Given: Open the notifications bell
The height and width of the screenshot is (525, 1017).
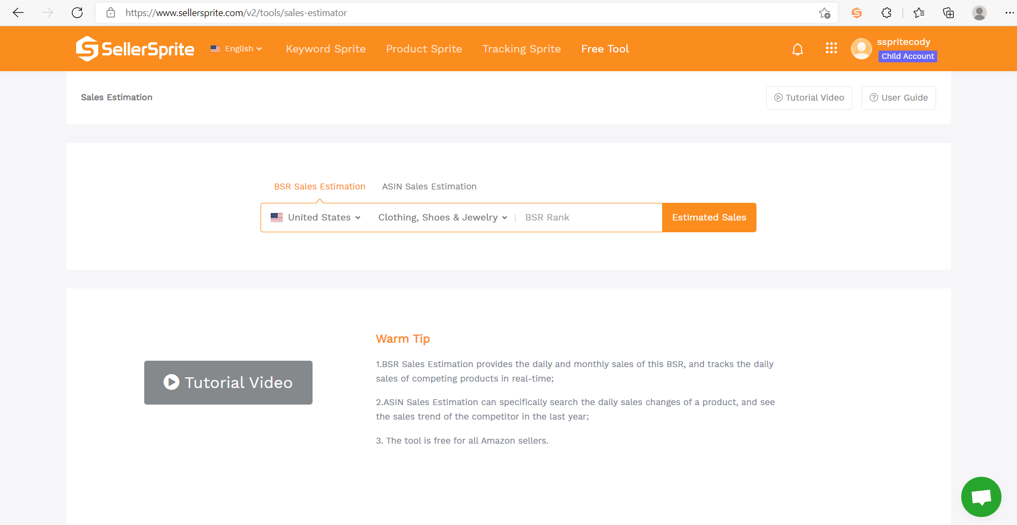Looking at the screenshot, I should tap(798, 49).
